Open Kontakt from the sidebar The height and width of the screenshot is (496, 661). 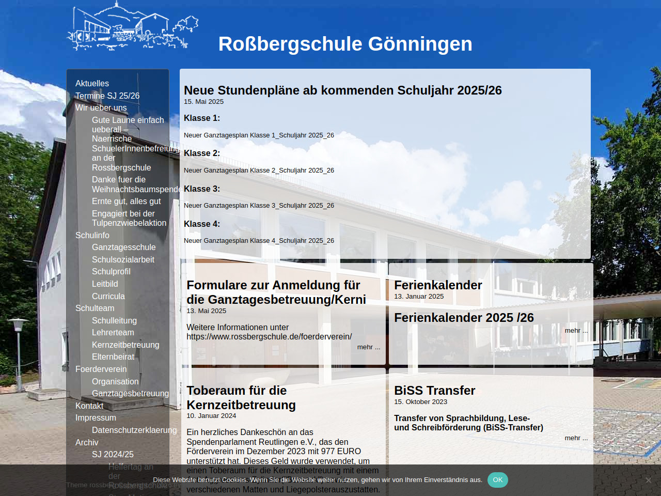click(89, 406)
